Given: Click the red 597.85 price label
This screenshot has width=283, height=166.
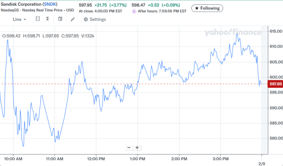Looking at the screenshot, I should (x=275, y=84).
